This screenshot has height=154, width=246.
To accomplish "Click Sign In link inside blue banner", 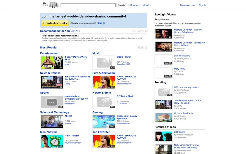I will coord(101,23).
